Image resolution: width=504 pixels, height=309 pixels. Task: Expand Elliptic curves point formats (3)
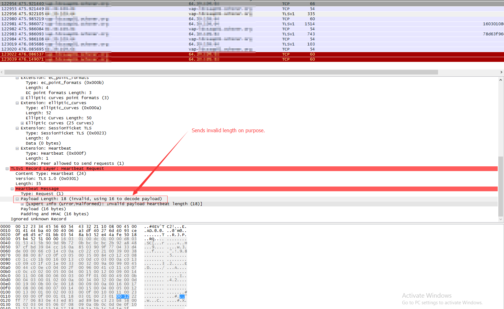(22, 98)
